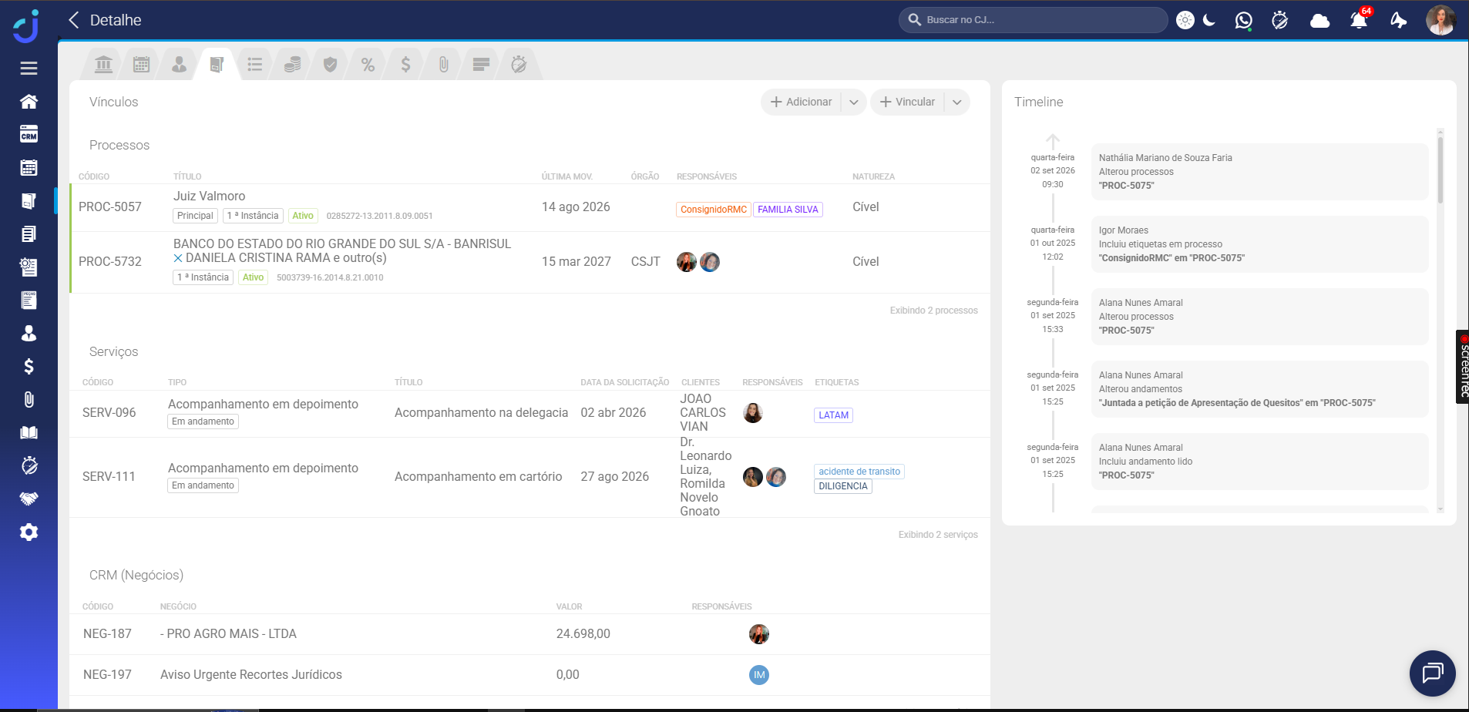Image resolution: width=1469 pixels, height=712 pixels.
Task: Expand the Vincular dropdown arrow
Action: (957, 102)
